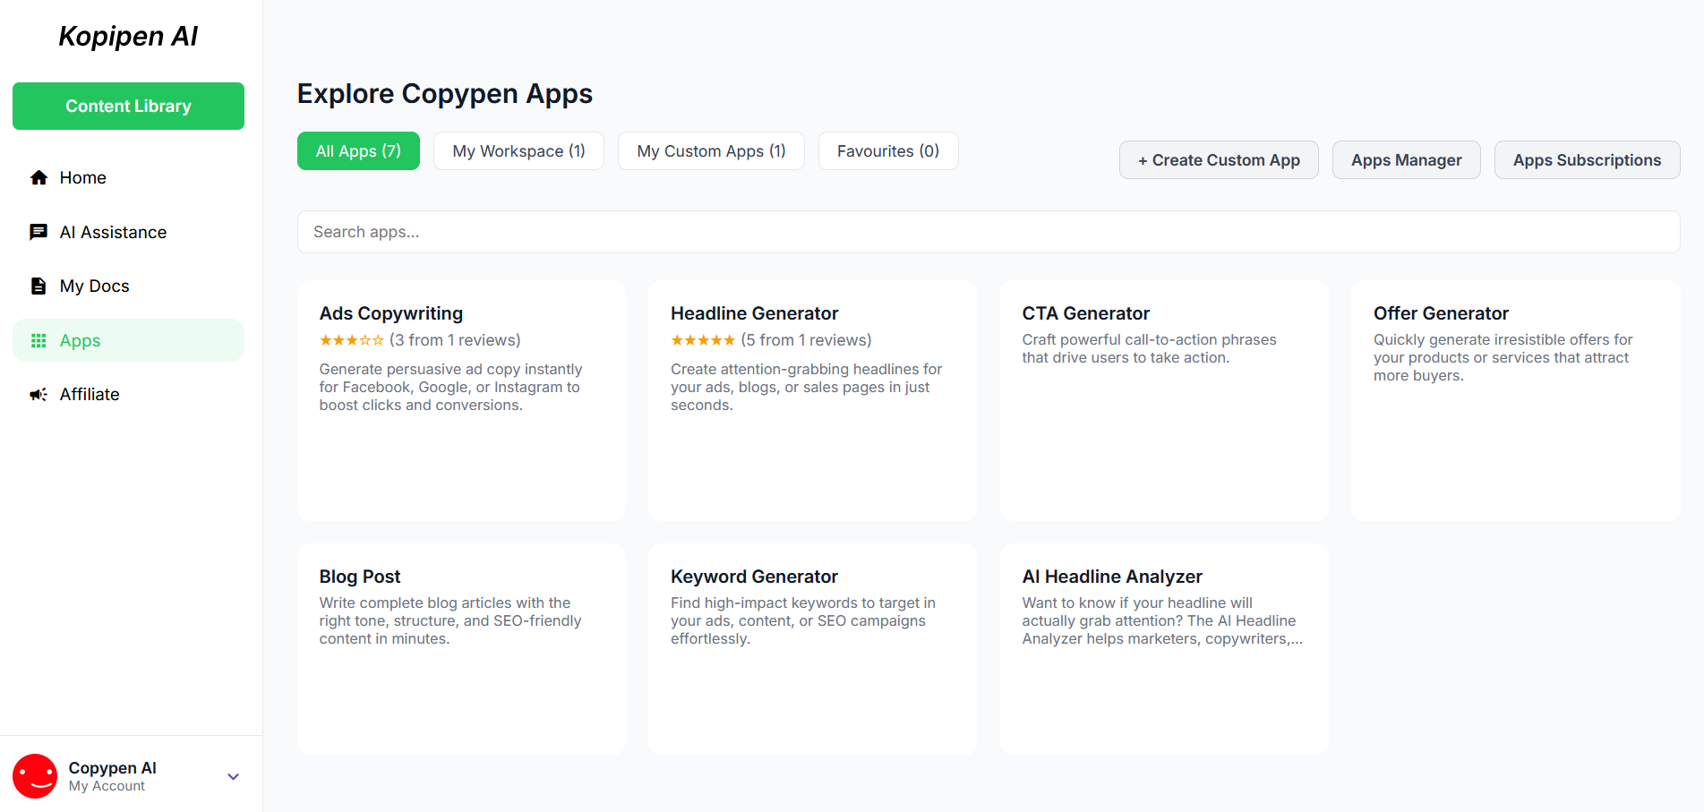Screen dimensions: 1704x812
Task: Click the red smiley account avatar
Action: click(35, 775)
